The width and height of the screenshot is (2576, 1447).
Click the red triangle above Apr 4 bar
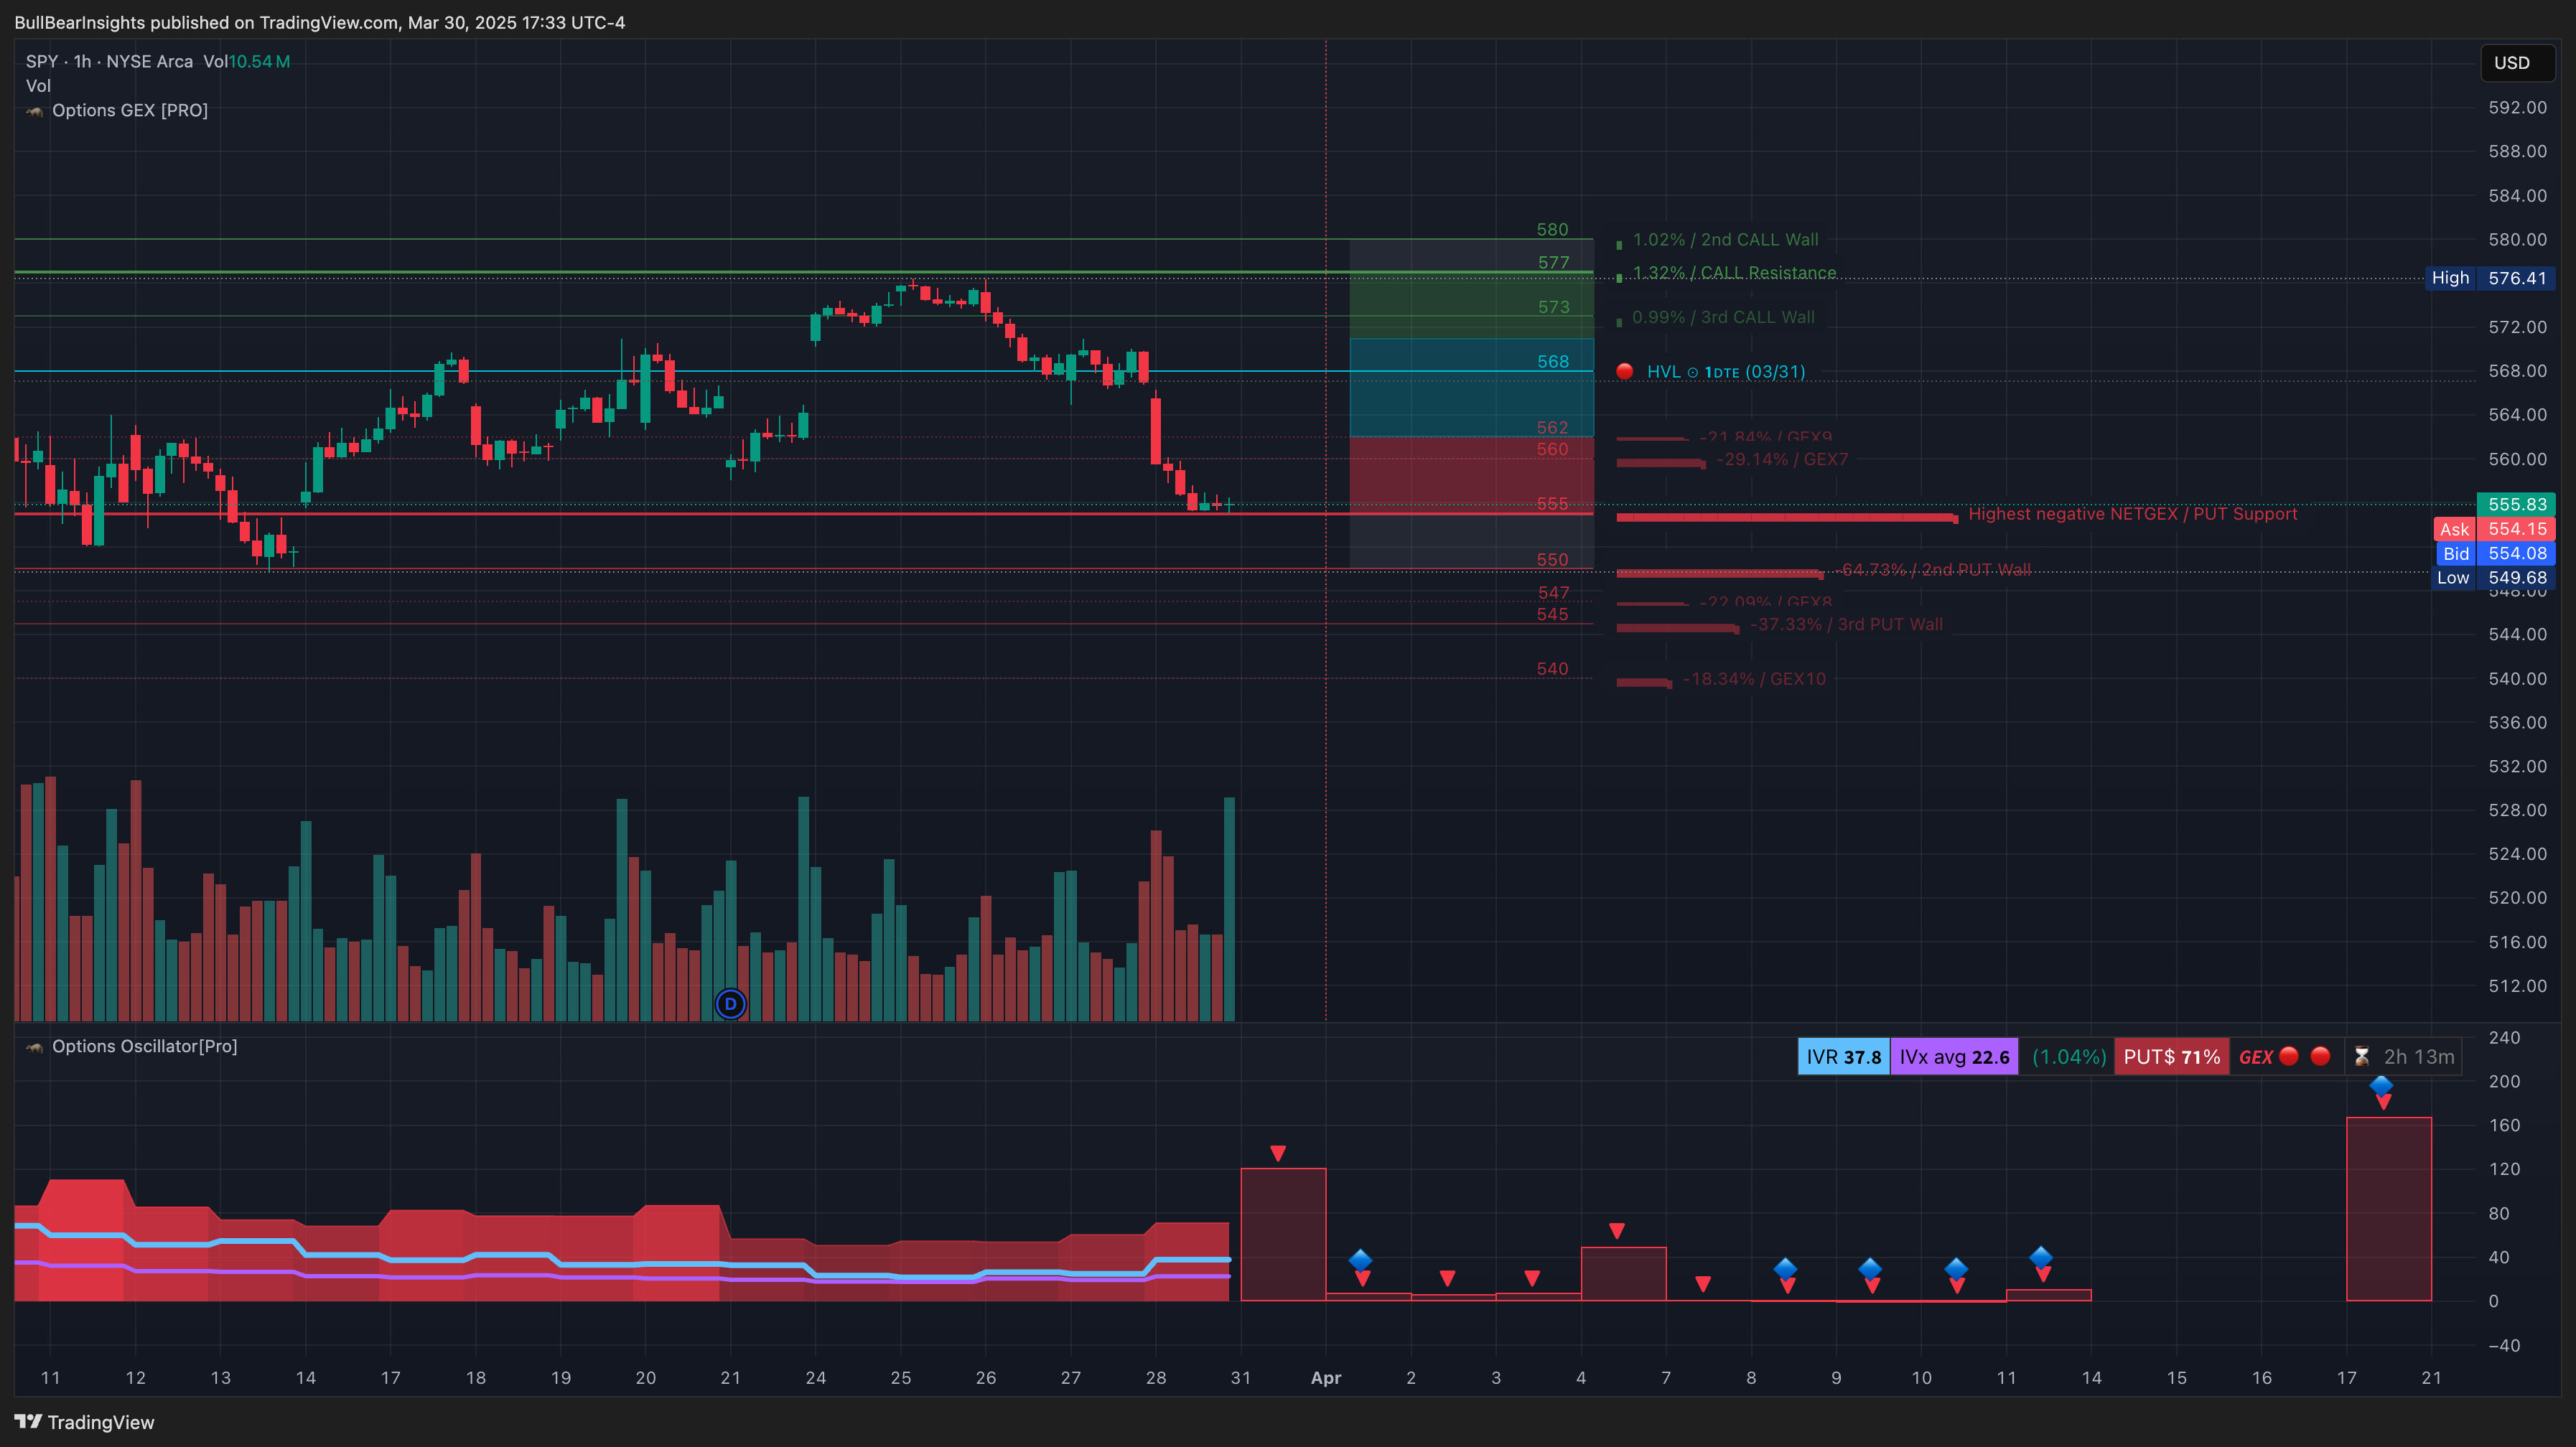1617,1230
